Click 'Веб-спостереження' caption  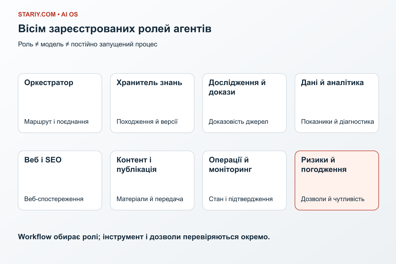click(x=54, y=199)
